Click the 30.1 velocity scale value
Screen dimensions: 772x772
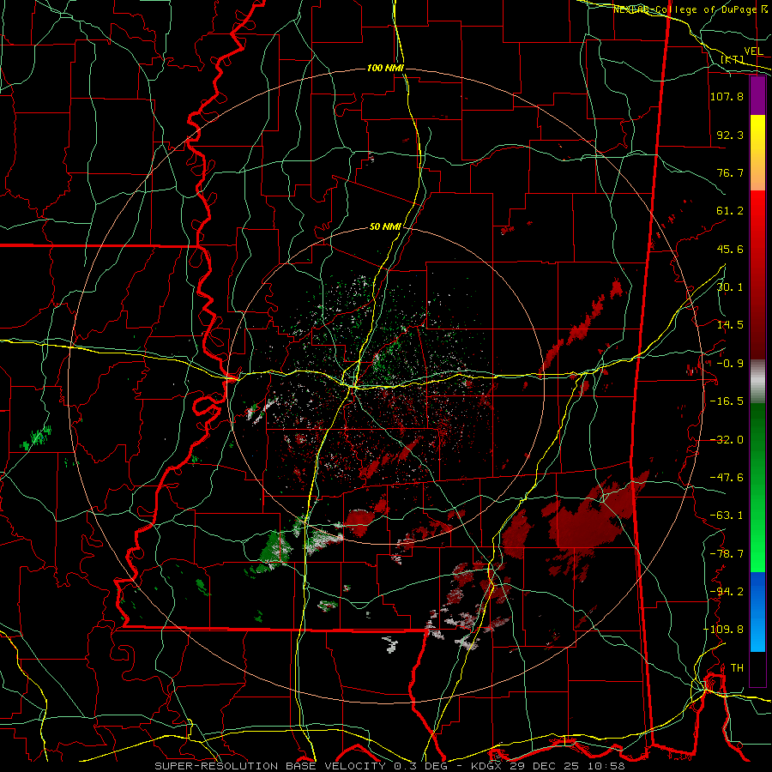pyautogui.click(x=730, y=287)
